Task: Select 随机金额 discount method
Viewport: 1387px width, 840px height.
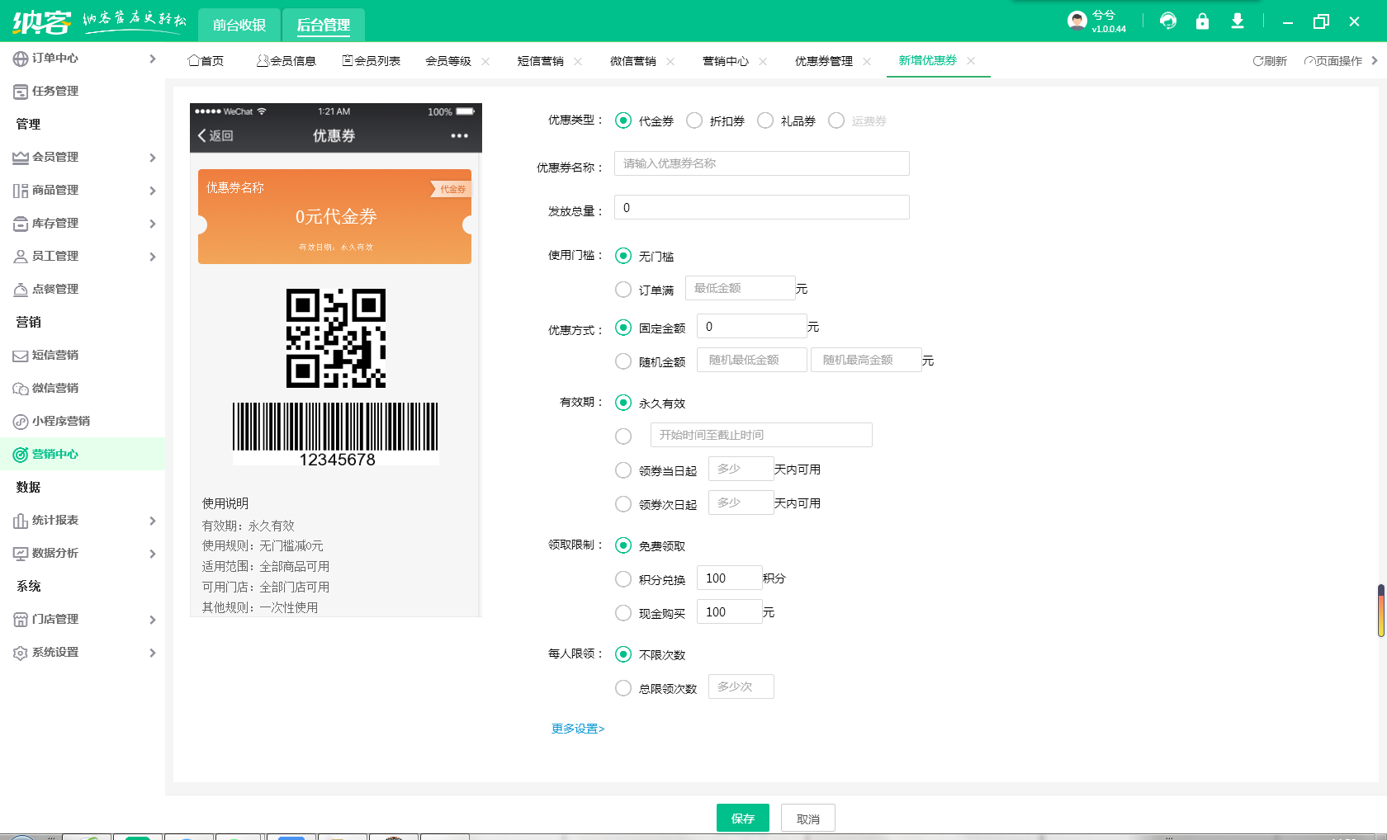Action: click(623, 361)
